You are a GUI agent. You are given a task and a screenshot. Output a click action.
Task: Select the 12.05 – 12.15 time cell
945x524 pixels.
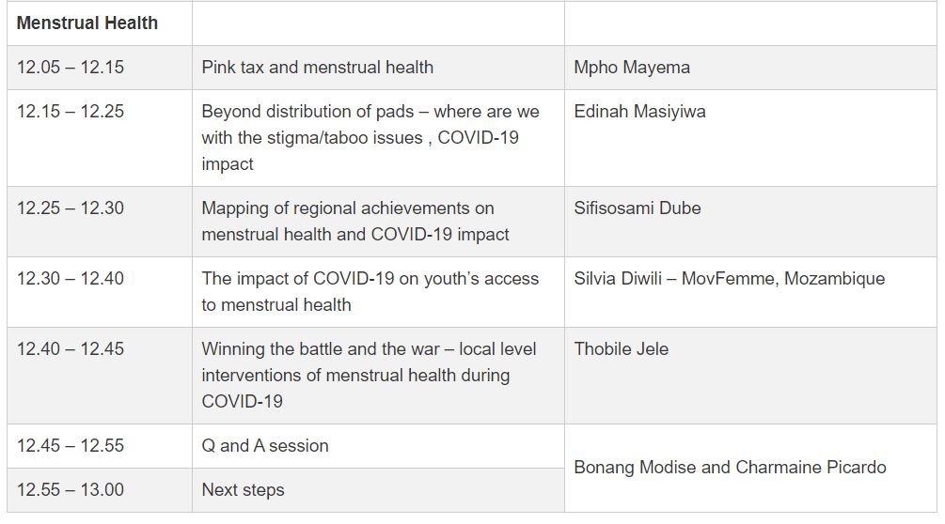(x=71, y=68)
